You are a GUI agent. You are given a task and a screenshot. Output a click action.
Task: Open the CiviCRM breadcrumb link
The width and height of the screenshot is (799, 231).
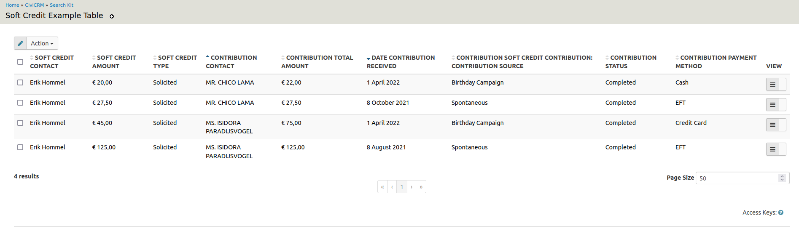[34, 5]
